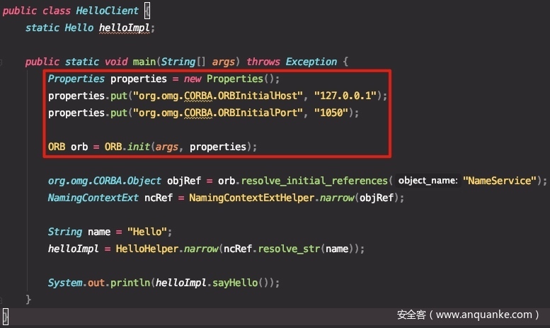Place cursor on the helloImpl field declaration
Screen dimensions: 550x328
125,28
